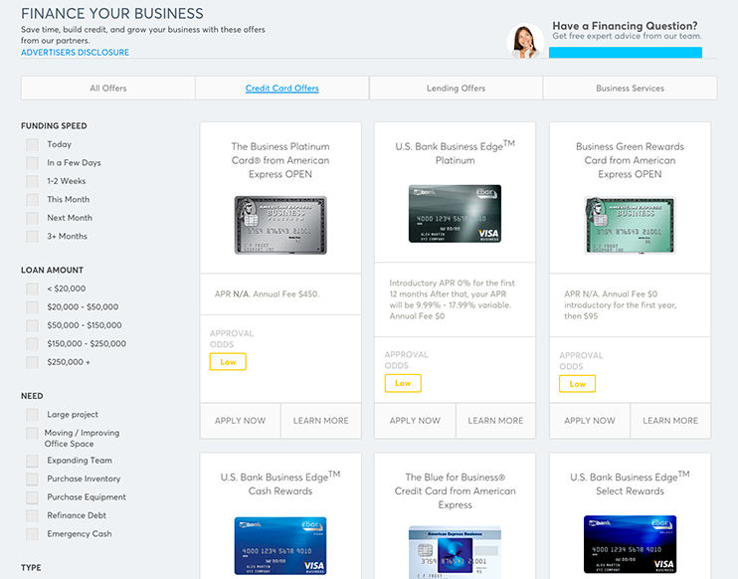Apply now for Business Green Rewards Card
The image size is (738, 579).
pyautogui.click(x=590, y=421)
